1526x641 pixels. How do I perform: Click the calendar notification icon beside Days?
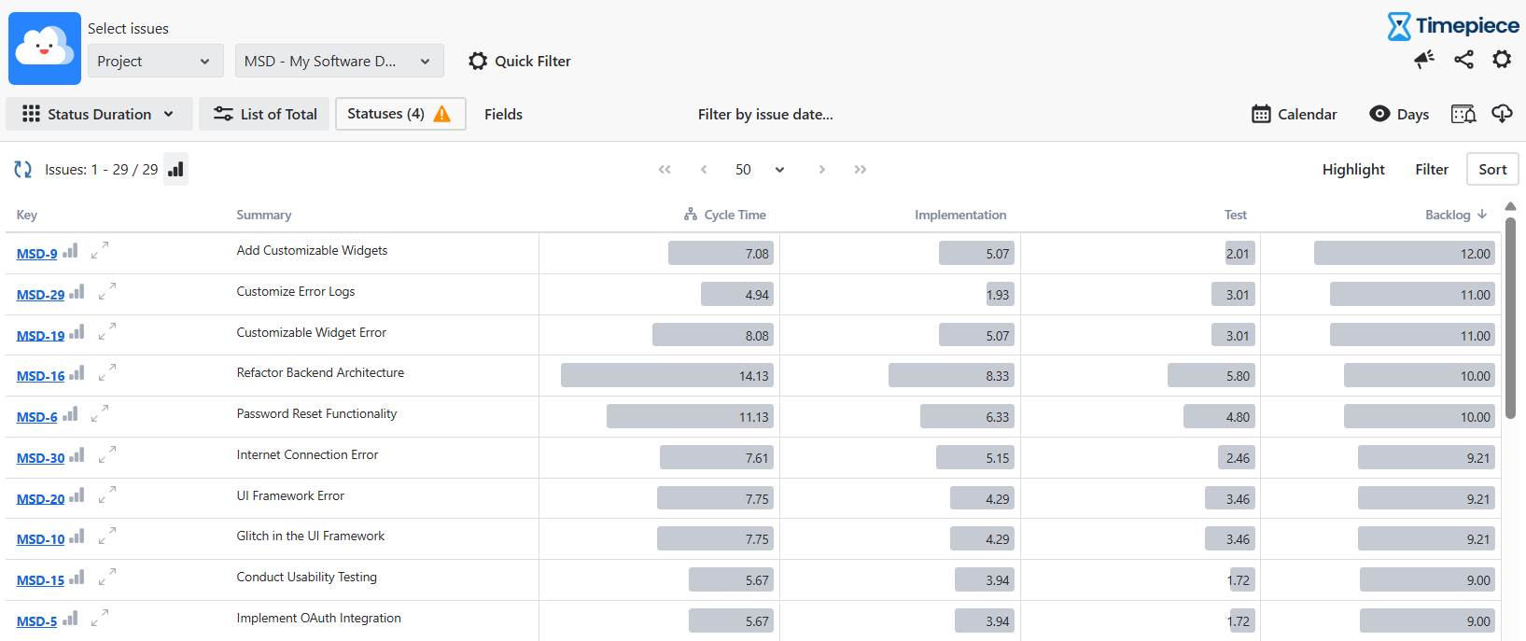(x=1463, y=114)
